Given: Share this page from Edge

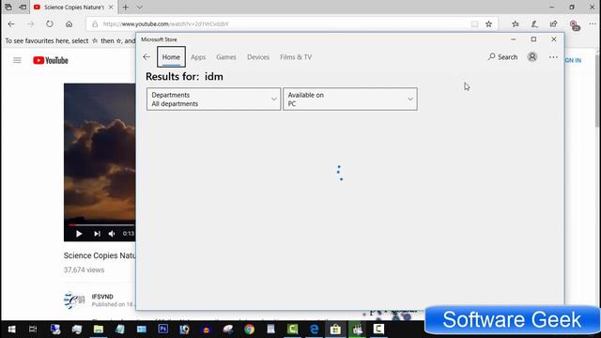Looking at the screenshot, I should [553, 23].
